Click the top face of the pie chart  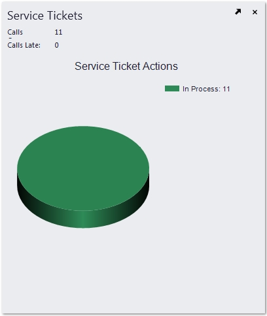[x=83, y=168]
